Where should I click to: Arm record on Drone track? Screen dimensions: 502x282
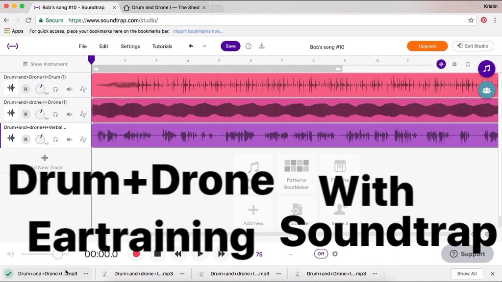(25, 114)
